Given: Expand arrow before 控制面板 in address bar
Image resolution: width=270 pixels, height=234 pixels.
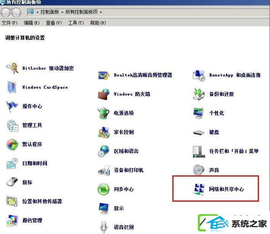Looking at the screenshot, I should tap(37, 12).
